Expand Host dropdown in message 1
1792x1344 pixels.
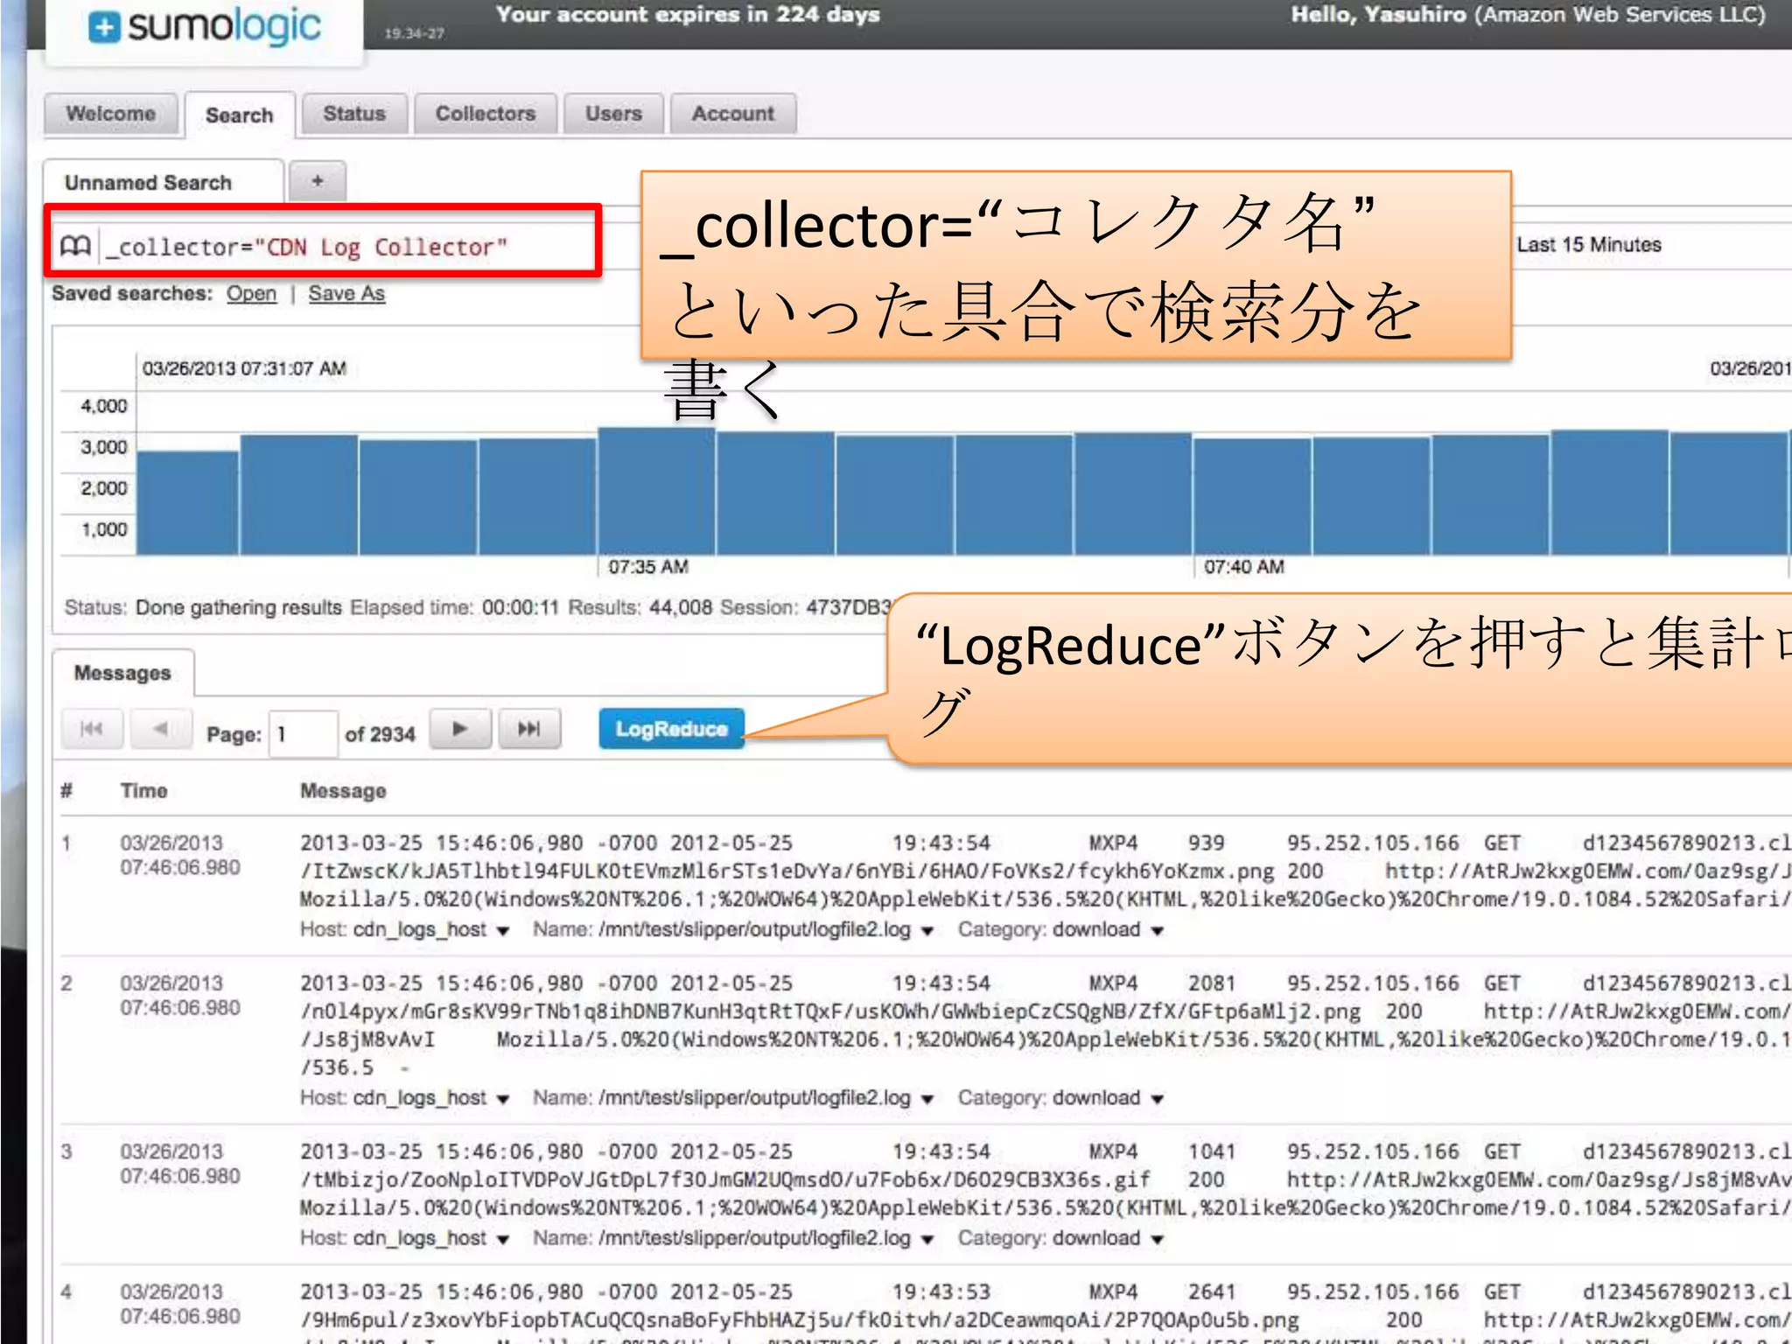pyautogui.click(x=503, y=931)
